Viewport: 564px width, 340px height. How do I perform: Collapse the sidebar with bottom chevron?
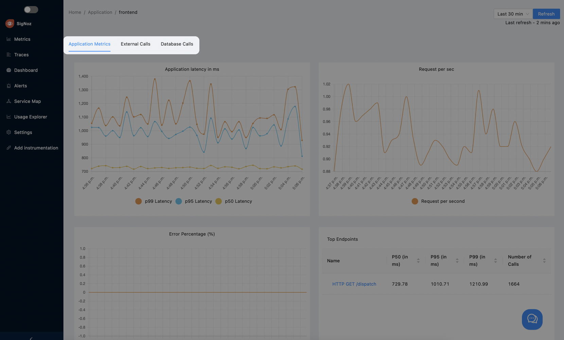click(31, 338)
